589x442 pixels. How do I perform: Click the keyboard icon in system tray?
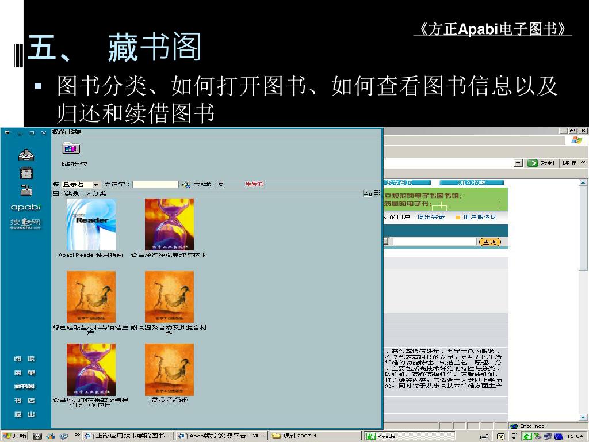click(485, 436)
